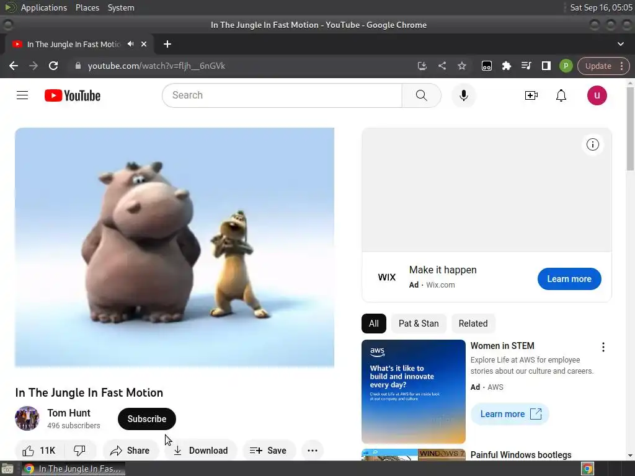Save the video to a playlist
Image resolution: width=635 pixels, height=476 pixels.
(269, 451)
